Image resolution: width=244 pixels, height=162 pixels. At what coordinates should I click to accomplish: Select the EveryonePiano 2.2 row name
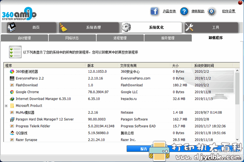30,78
